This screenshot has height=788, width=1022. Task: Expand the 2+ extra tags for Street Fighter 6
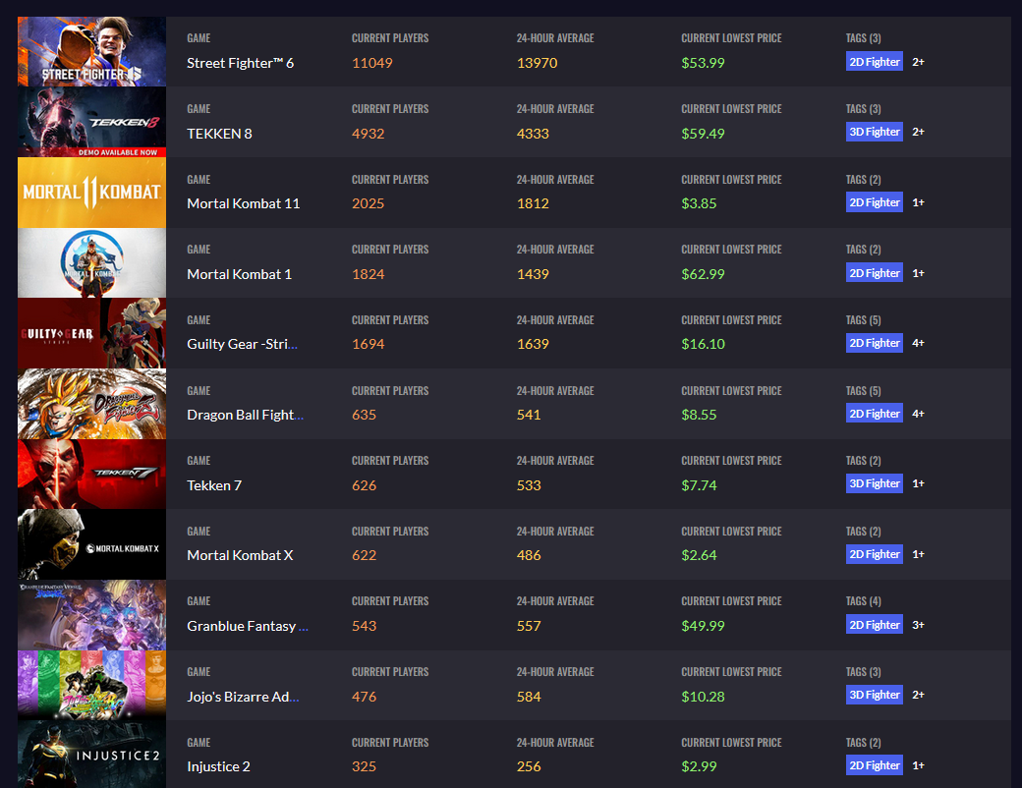click(x=919, y=62)
